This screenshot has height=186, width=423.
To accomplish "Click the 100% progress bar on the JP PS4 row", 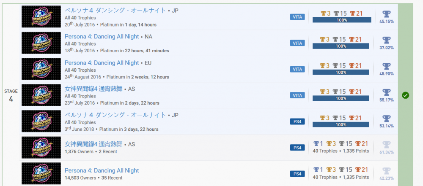I will [x=341, y=124].
